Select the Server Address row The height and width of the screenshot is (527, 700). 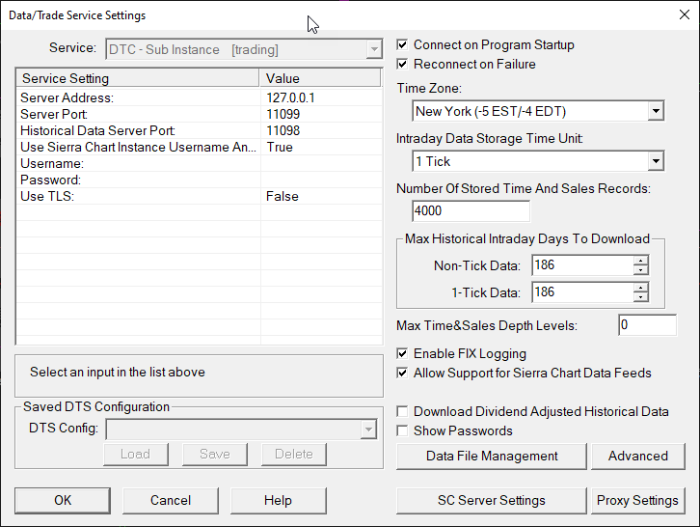200,97
